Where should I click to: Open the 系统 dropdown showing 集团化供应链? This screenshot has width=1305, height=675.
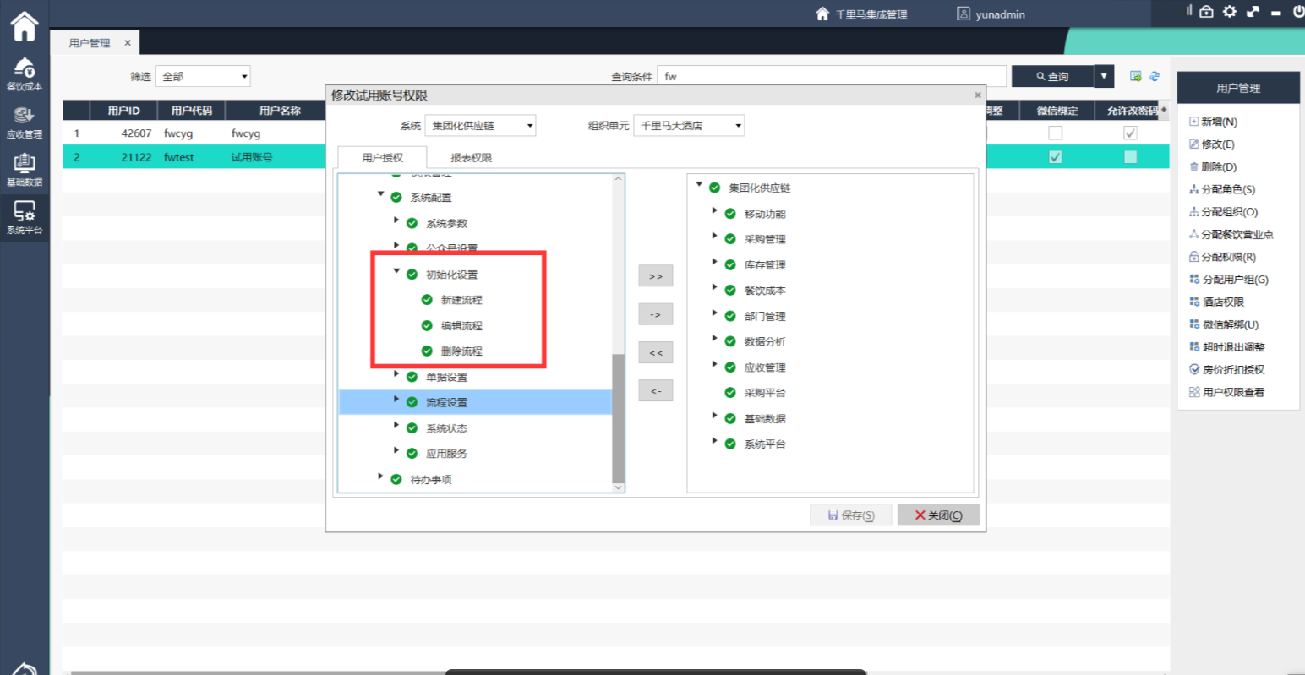click(480, 126)
